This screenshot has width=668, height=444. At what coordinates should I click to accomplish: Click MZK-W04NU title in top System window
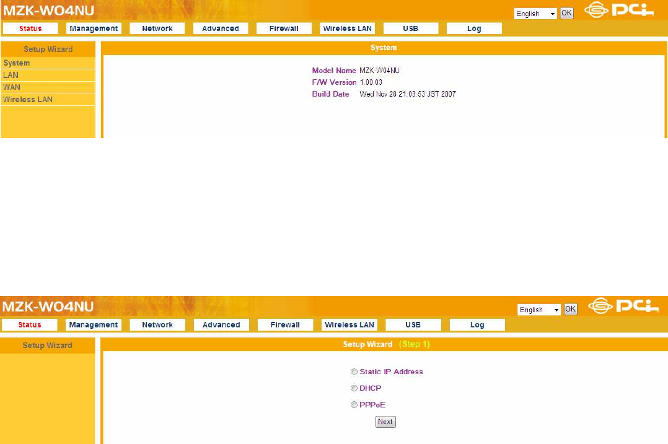48,10
